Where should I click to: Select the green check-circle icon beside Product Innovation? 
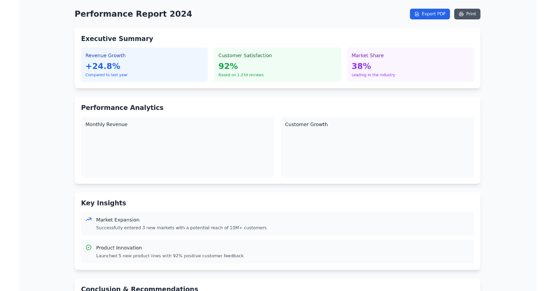pyautogui.click(x=88, y=248)
